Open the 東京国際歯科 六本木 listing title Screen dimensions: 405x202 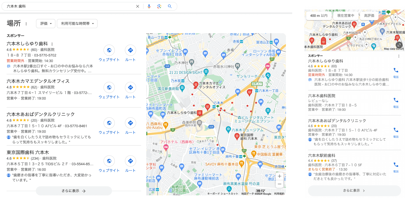tap(28, 153)
